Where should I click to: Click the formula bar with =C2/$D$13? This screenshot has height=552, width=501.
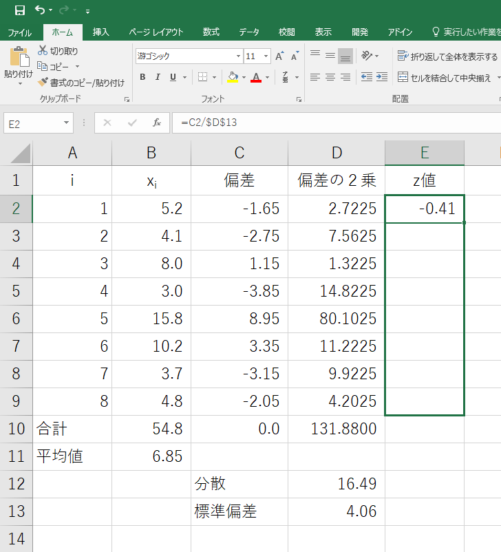[x=337, y=123]
